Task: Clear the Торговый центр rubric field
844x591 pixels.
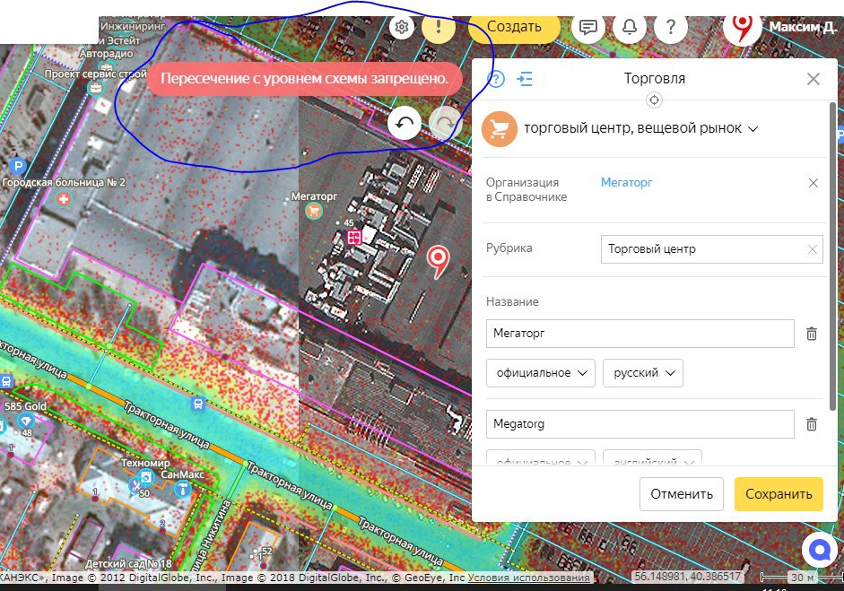Action: (x=813, y=249)
